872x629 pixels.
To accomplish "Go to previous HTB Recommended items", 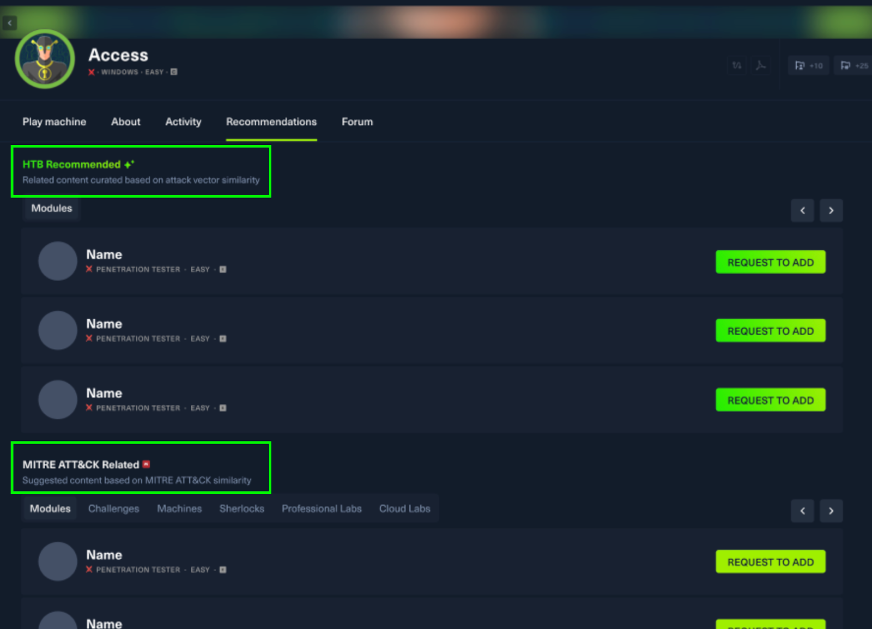I will [802, 210].
